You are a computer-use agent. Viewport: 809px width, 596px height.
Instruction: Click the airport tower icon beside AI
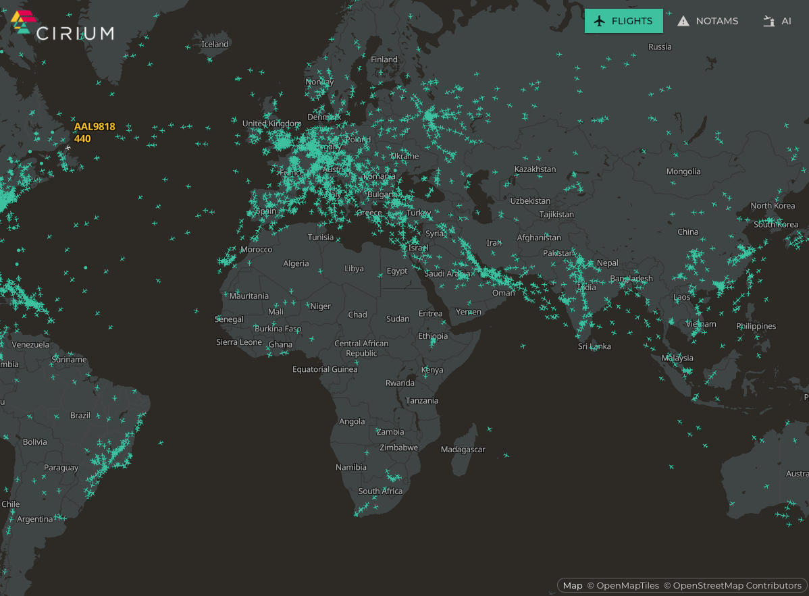[x=768, y=21]
